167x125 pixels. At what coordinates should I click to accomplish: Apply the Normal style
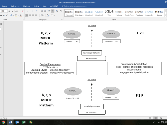pos(69,13)
